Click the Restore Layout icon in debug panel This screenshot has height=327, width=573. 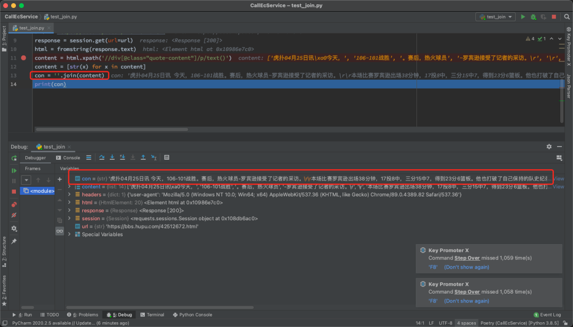click(x=559, y=158)
